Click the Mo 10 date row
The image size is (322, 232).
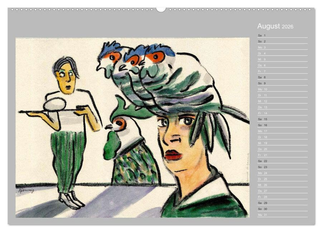coord(282,90)
